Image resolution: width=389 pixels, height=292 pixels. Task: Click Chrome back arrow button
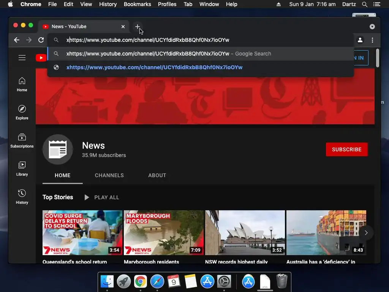[x=17, y=40]
